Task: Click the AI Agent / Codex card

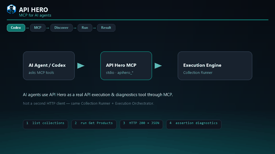Action: coord(49,66)
